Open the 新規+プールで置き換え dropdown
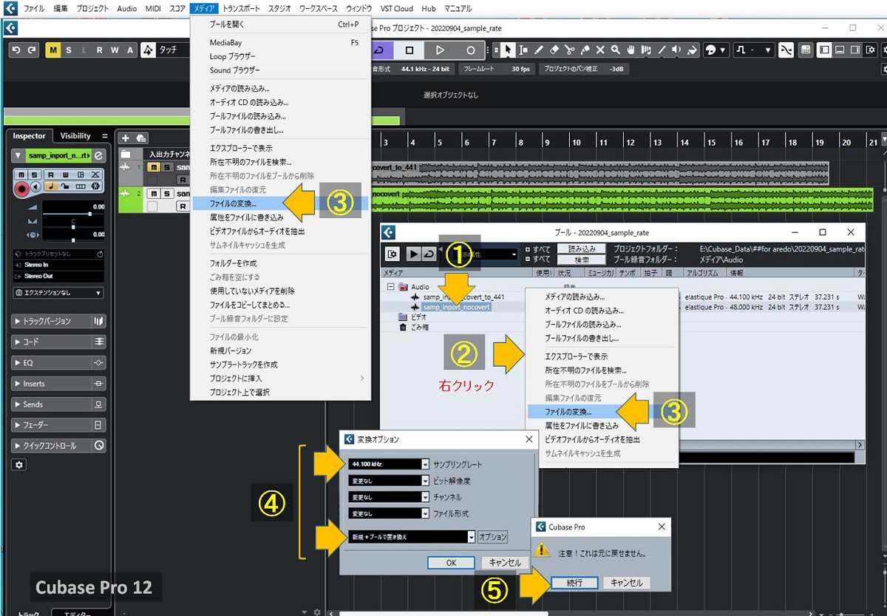The height and width of the screenshot is (616, 887). tap(411, 537)
